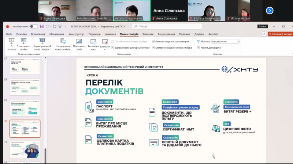The image size is (293, 164).
Task: Click the Undo arrow in quick access toolbar
Action: 48,26
